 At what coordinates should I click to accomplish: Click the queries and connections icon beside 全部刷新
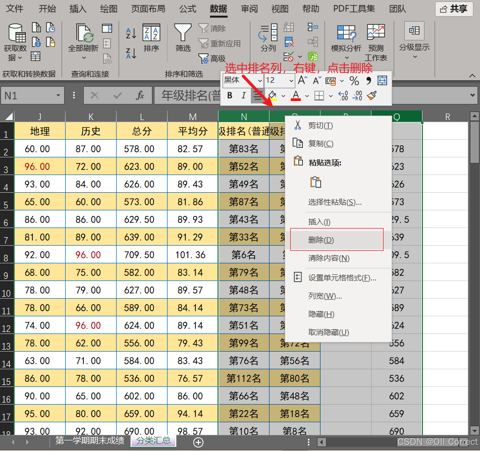tap(107, 28)
